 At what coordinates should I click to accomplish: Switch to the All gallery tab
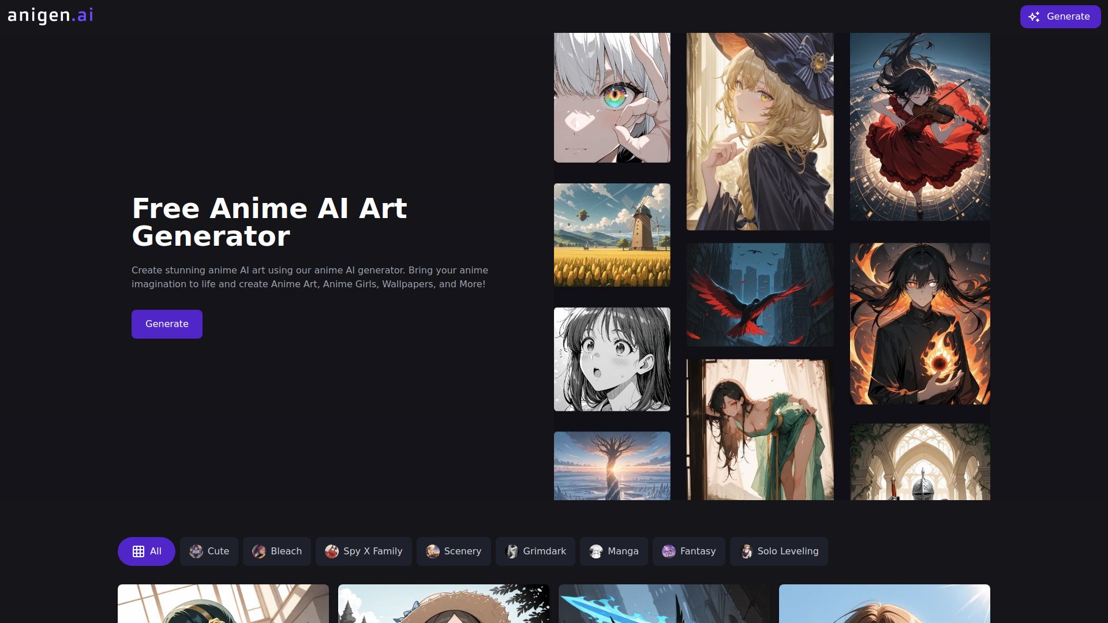[x=146, y=551]
